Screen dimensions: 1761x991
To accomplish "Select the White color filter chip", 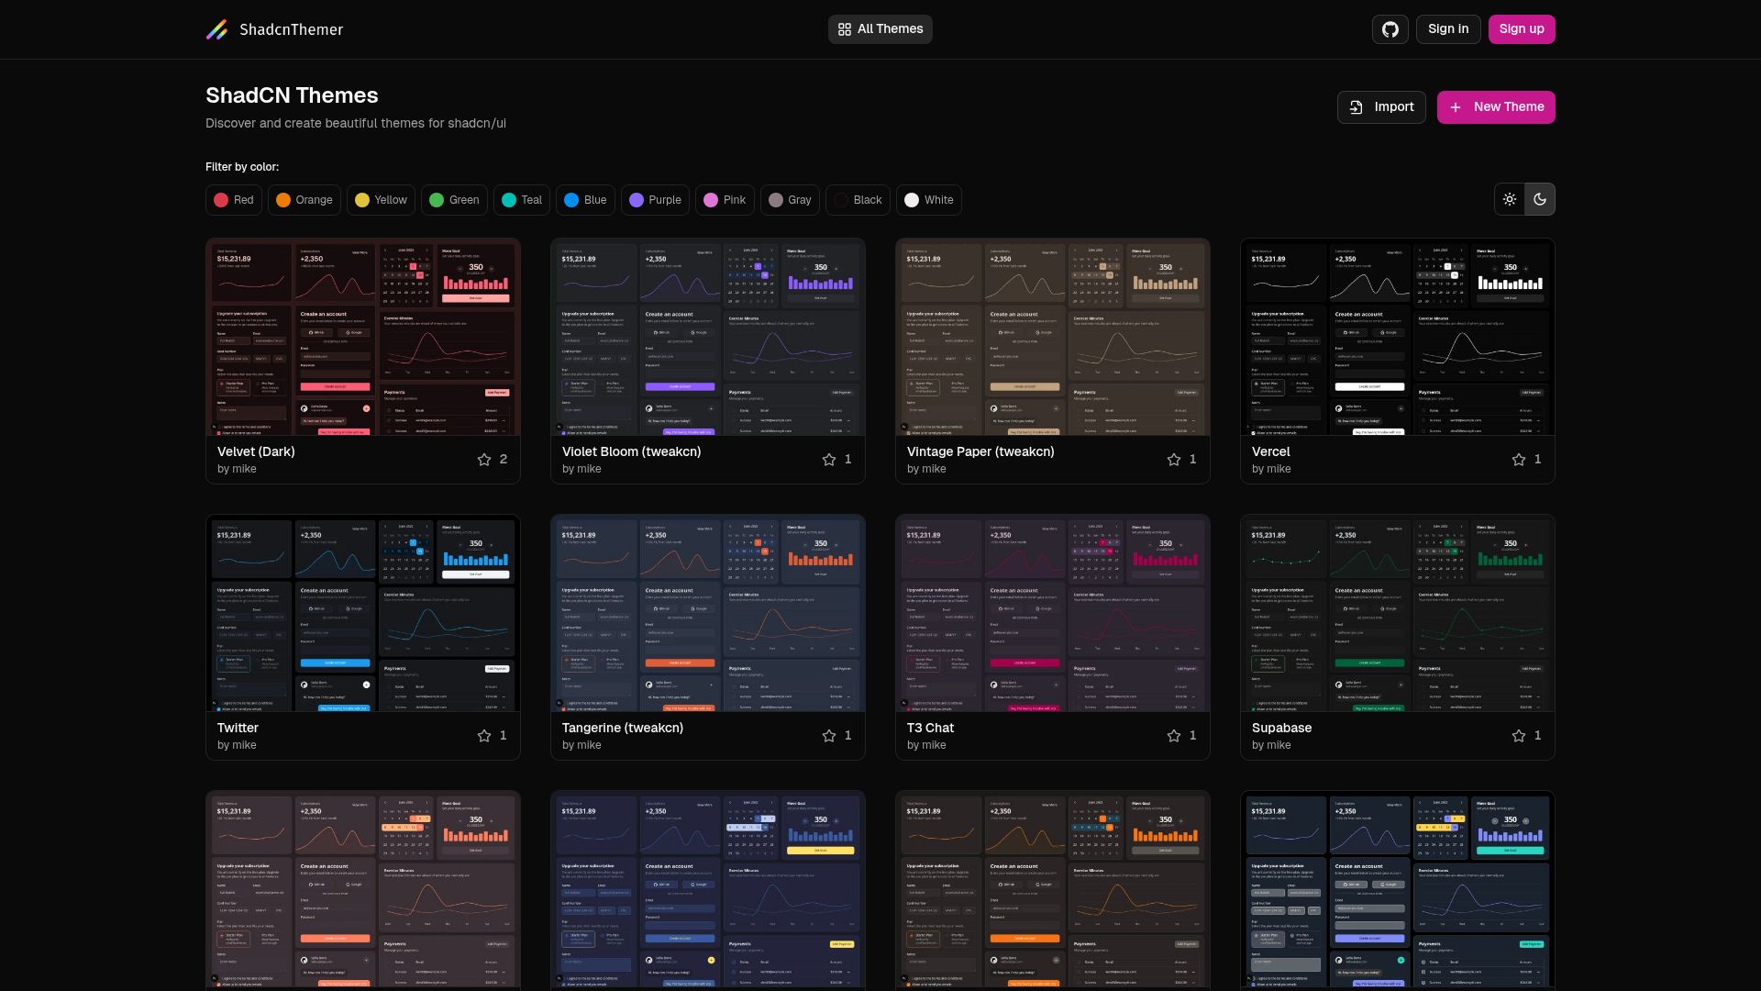I will pos(929,200).
